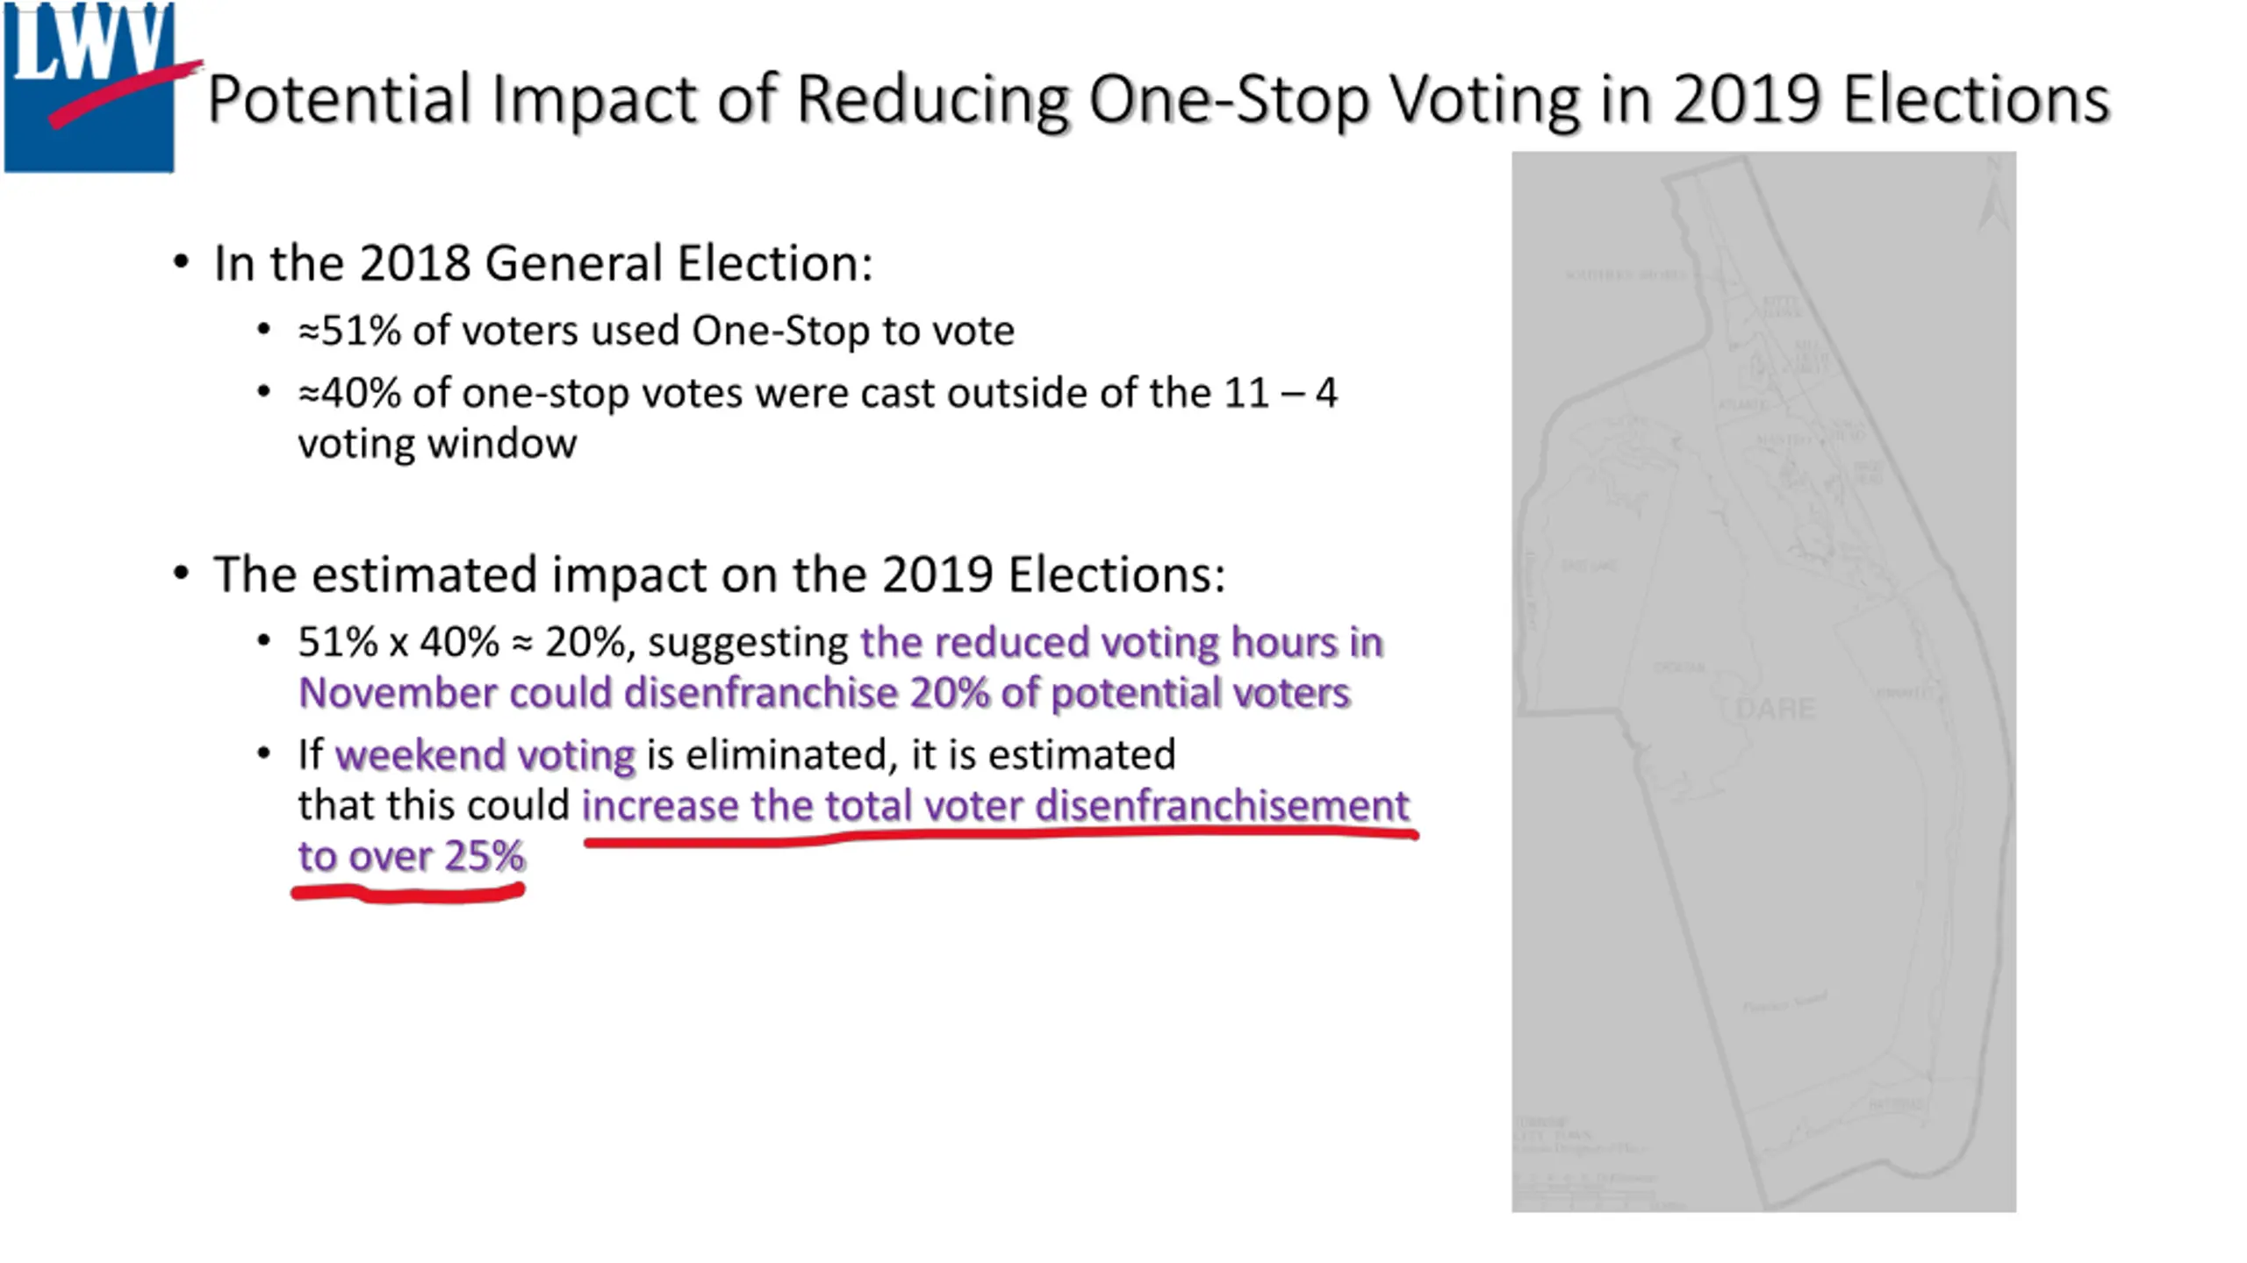Open the faded Dare County map image

click(x=1763, y=681)
